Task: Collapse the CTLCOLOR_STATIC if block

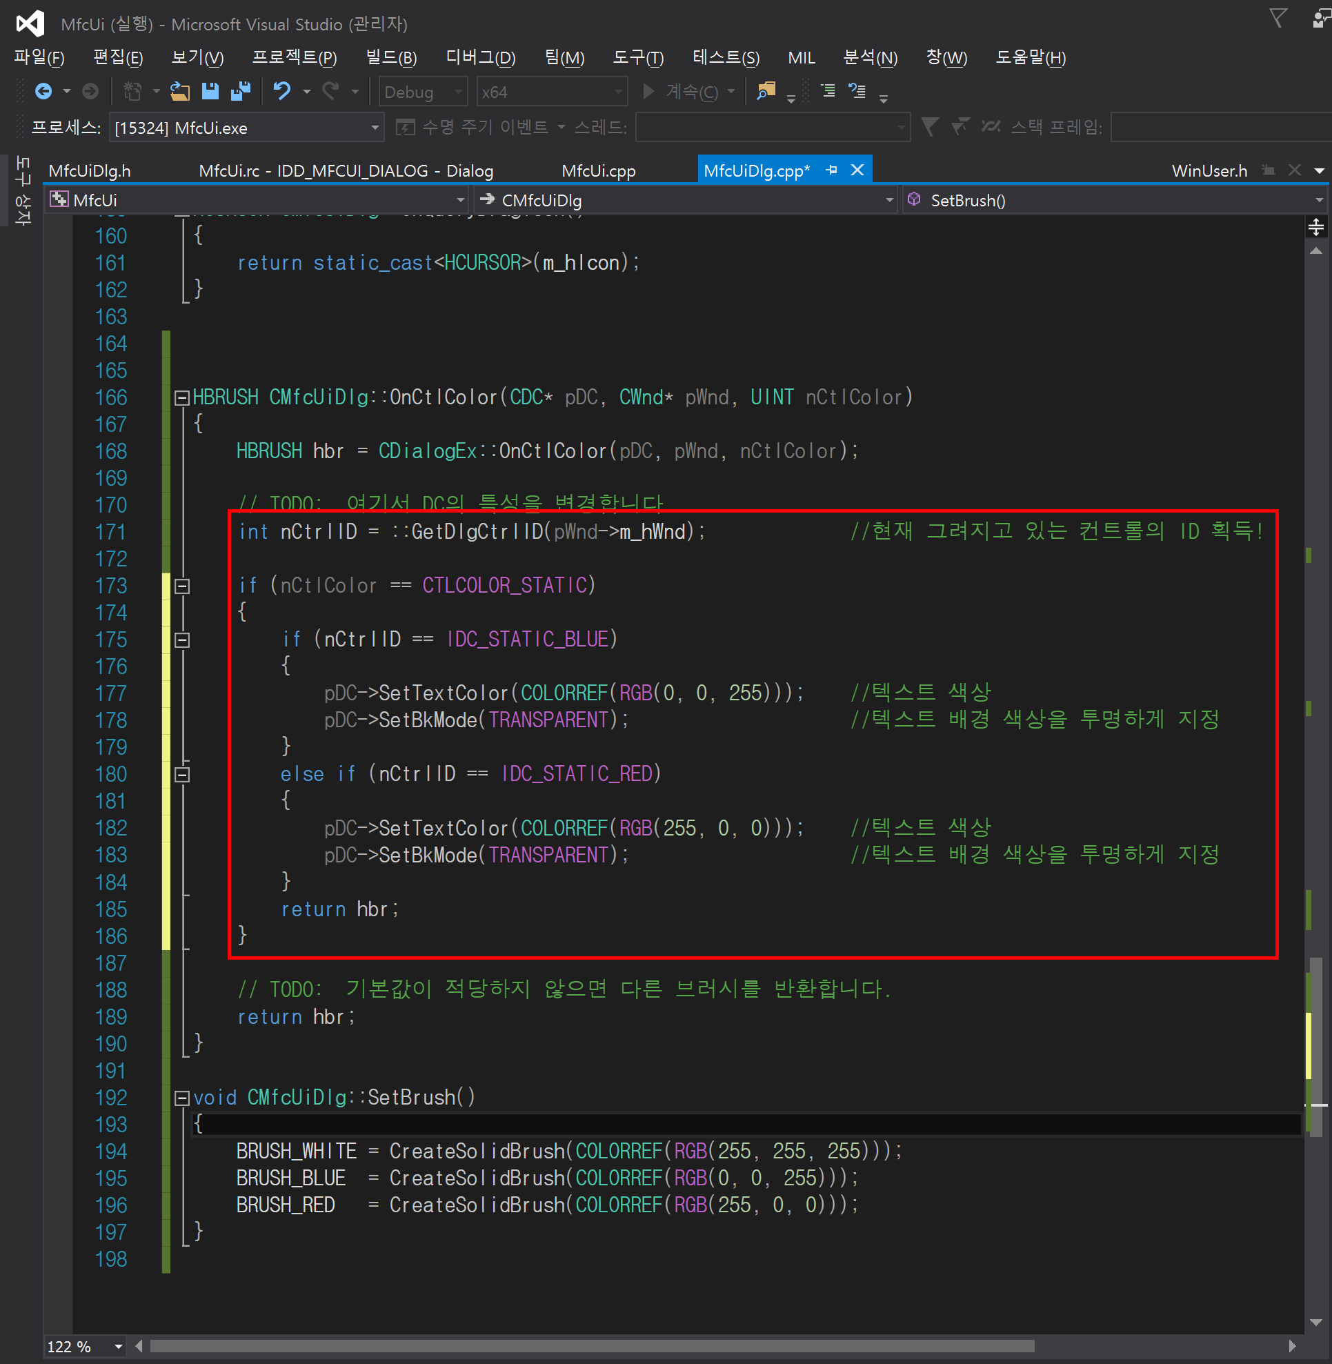Action: pyautogui.click(x=182, y=586)
